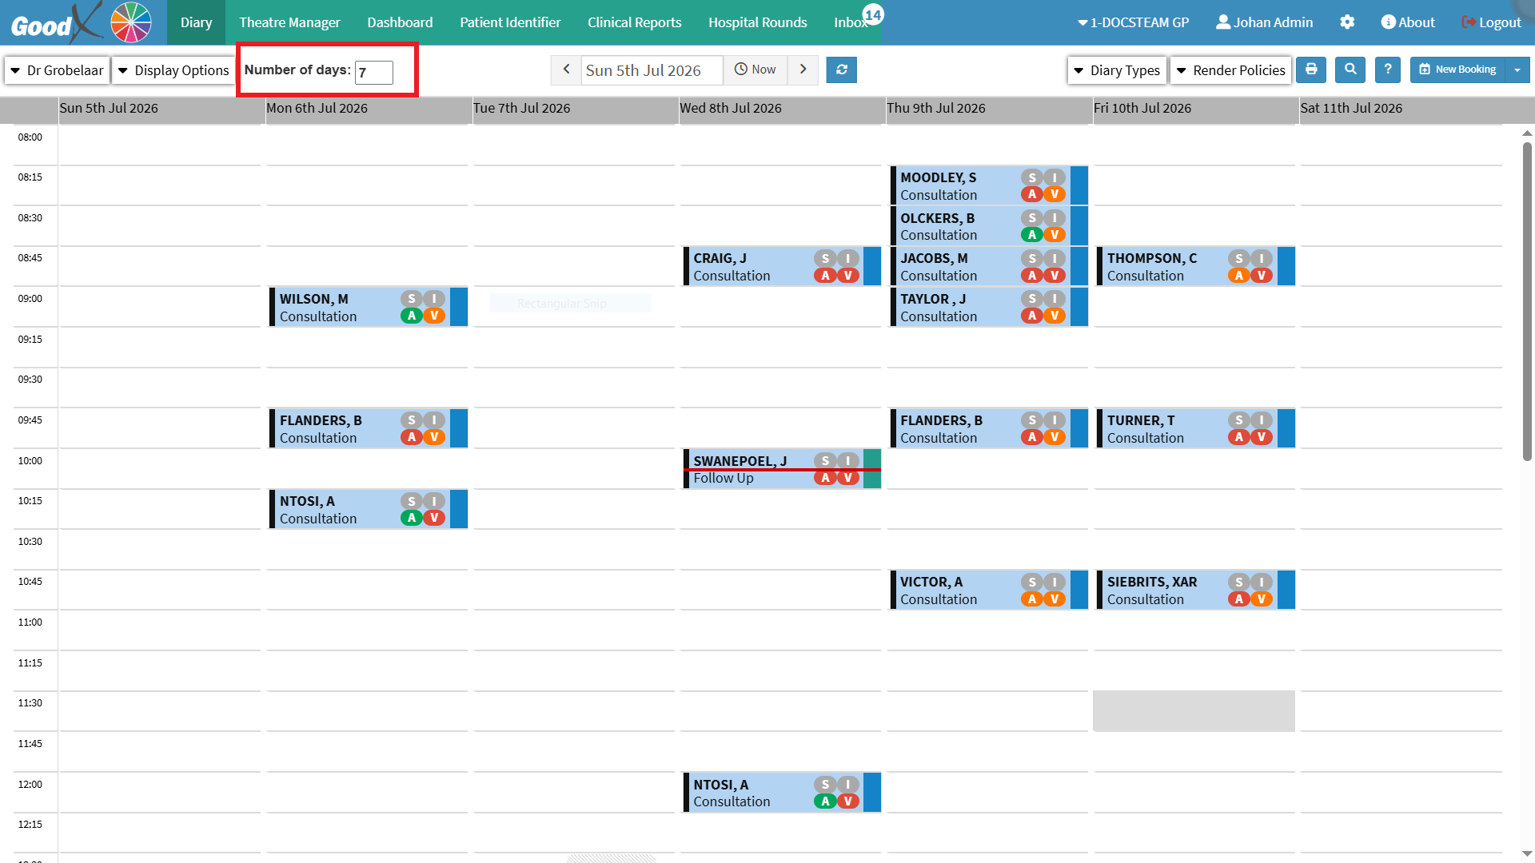Click the S icon on VICTOR, A booking
1535x863 pixels.
coord(1032,582)
